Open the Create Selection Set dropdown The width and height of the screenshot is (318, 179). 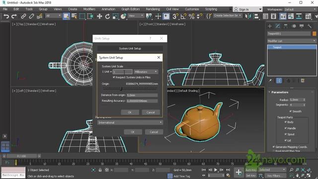click(x=228, y=15)
